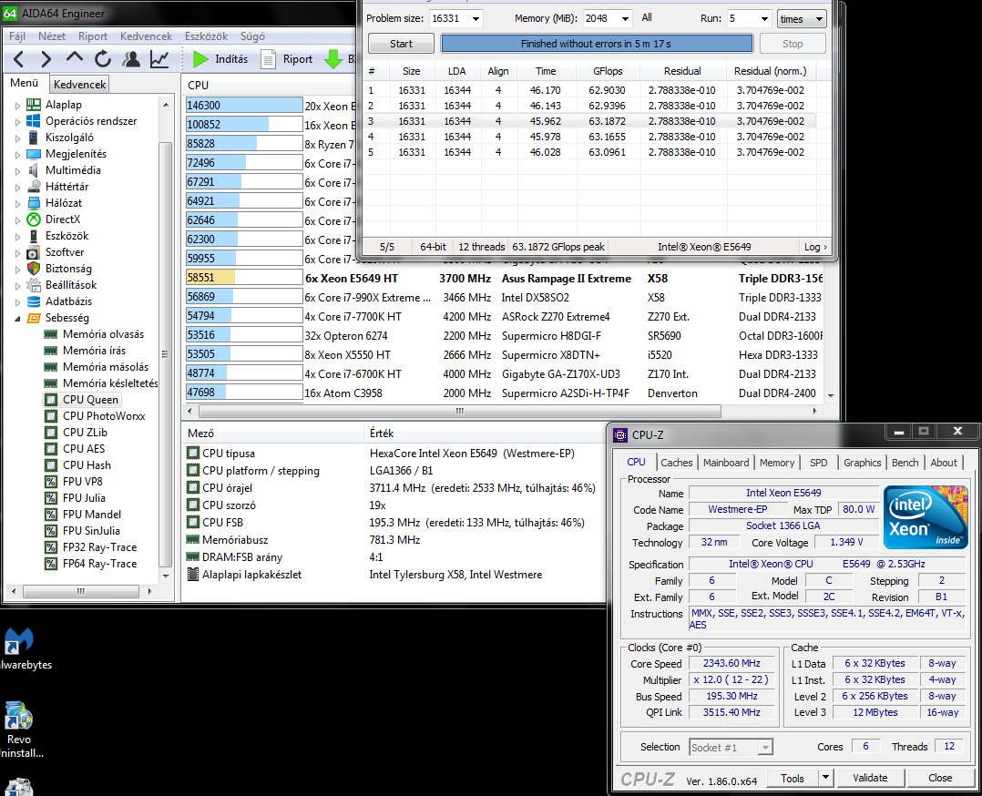Select the Memória késleltetés benchmark
Screen dimensions: 982x796
[x=110, y=383]
